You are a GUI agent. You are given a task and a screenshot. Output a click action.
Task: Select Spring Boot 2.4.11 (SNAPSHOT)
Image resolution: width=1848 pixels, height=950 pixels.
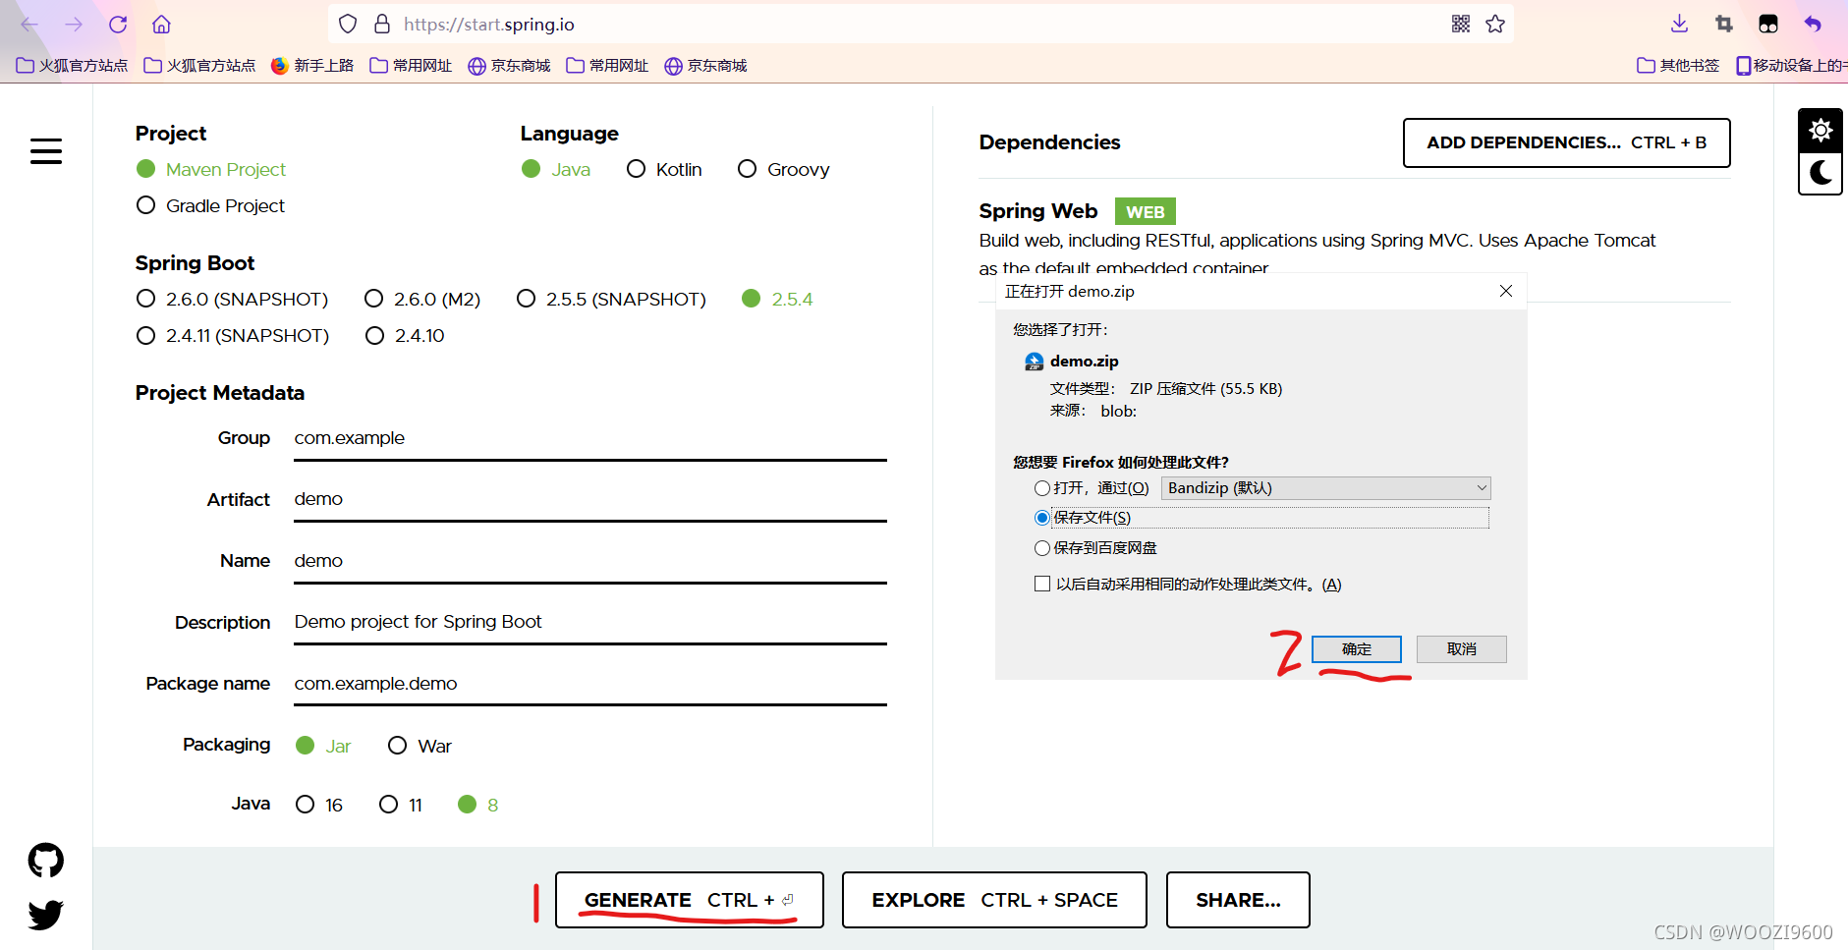tap(233, 335)
